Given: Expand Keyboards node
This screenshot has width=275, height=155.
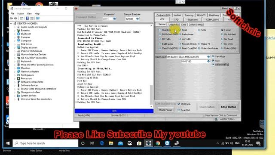Looking at the screenshot, I should pyautogui.click(x=15, y=61).
